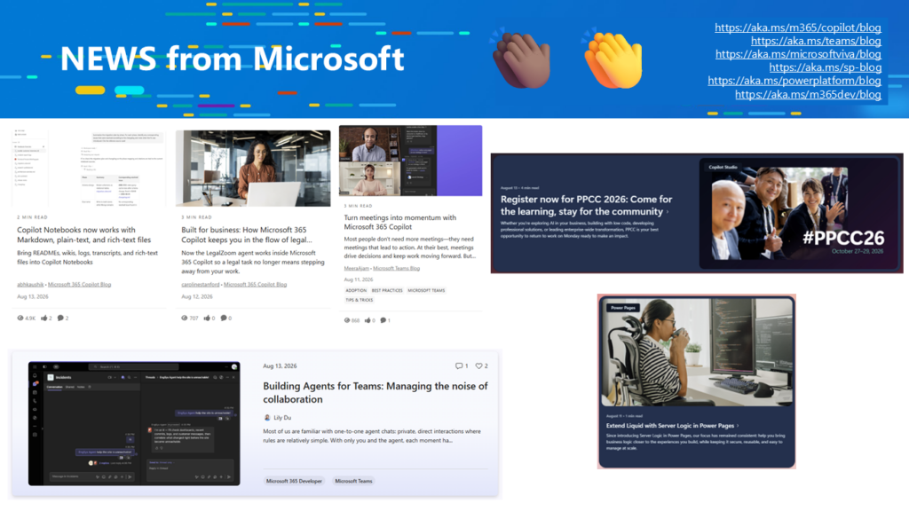Screen dimensions: 909x511
Task: Click views icon on Turn meetings card
Action: (347, 320)
